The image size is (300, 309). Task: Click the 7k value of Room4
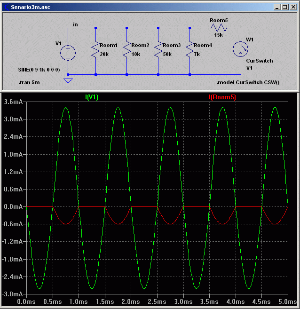coord(197,54)
